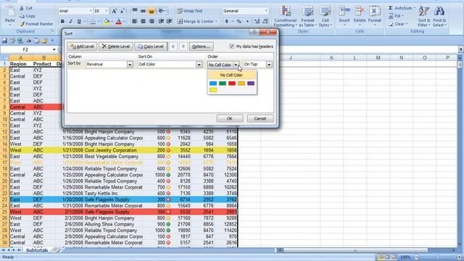
Task: Click the highlighted Bottom Align icon
Action: tap(152, 12)
